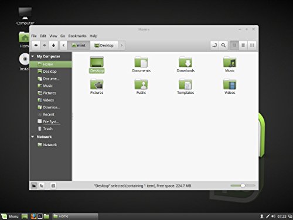Select Desktop in the sidebar
The image size is (293, 220).
tap(51, 72)
